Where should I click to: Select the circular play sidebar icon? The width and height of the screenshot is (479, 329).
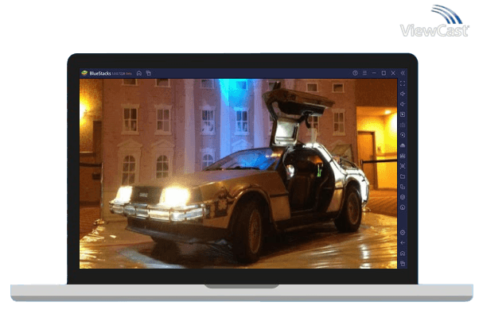point(403,135)
